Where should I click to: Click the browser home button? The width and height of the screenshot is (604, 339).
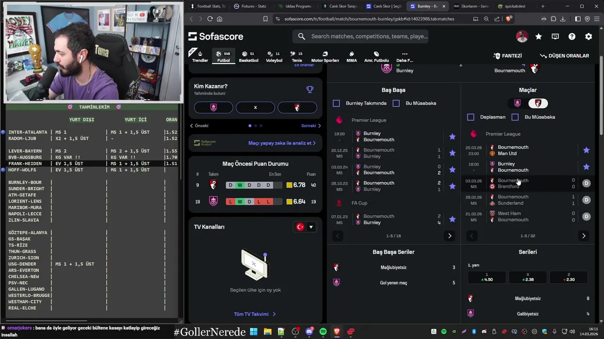tap(219, 19)
